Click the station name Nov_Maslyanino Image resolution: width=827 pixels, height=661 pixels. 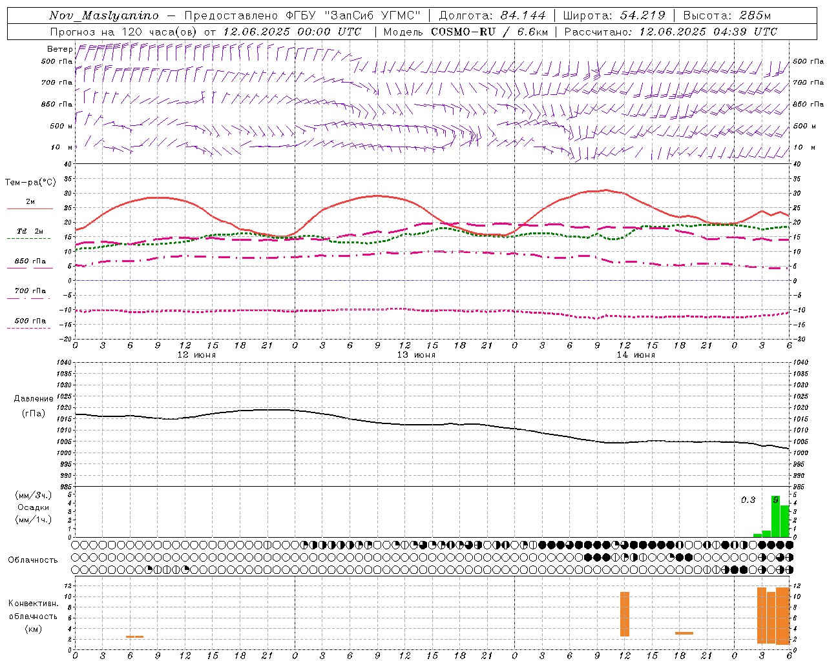(x=103, y=15)
